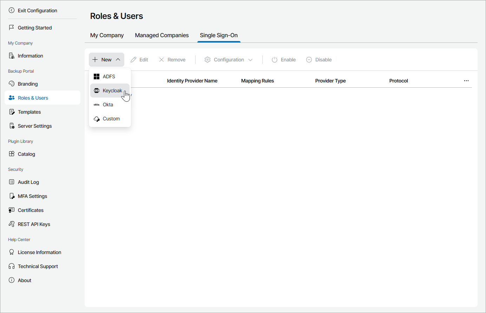
Task: Click the Catalog plugin library icon
Action: tap(12, 154)
